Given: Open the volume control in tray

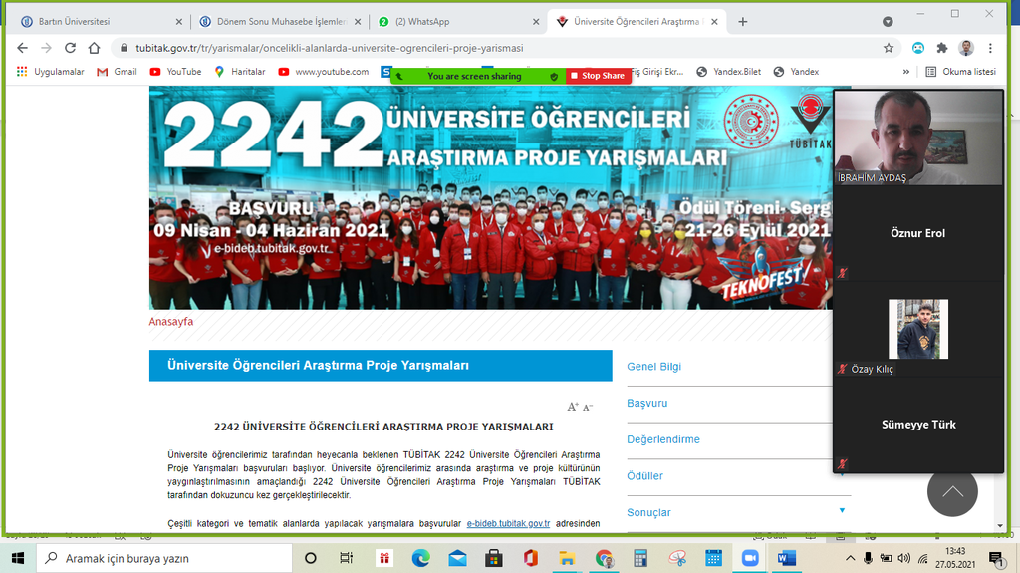Looking at the screenshot, I should (904, 558).
